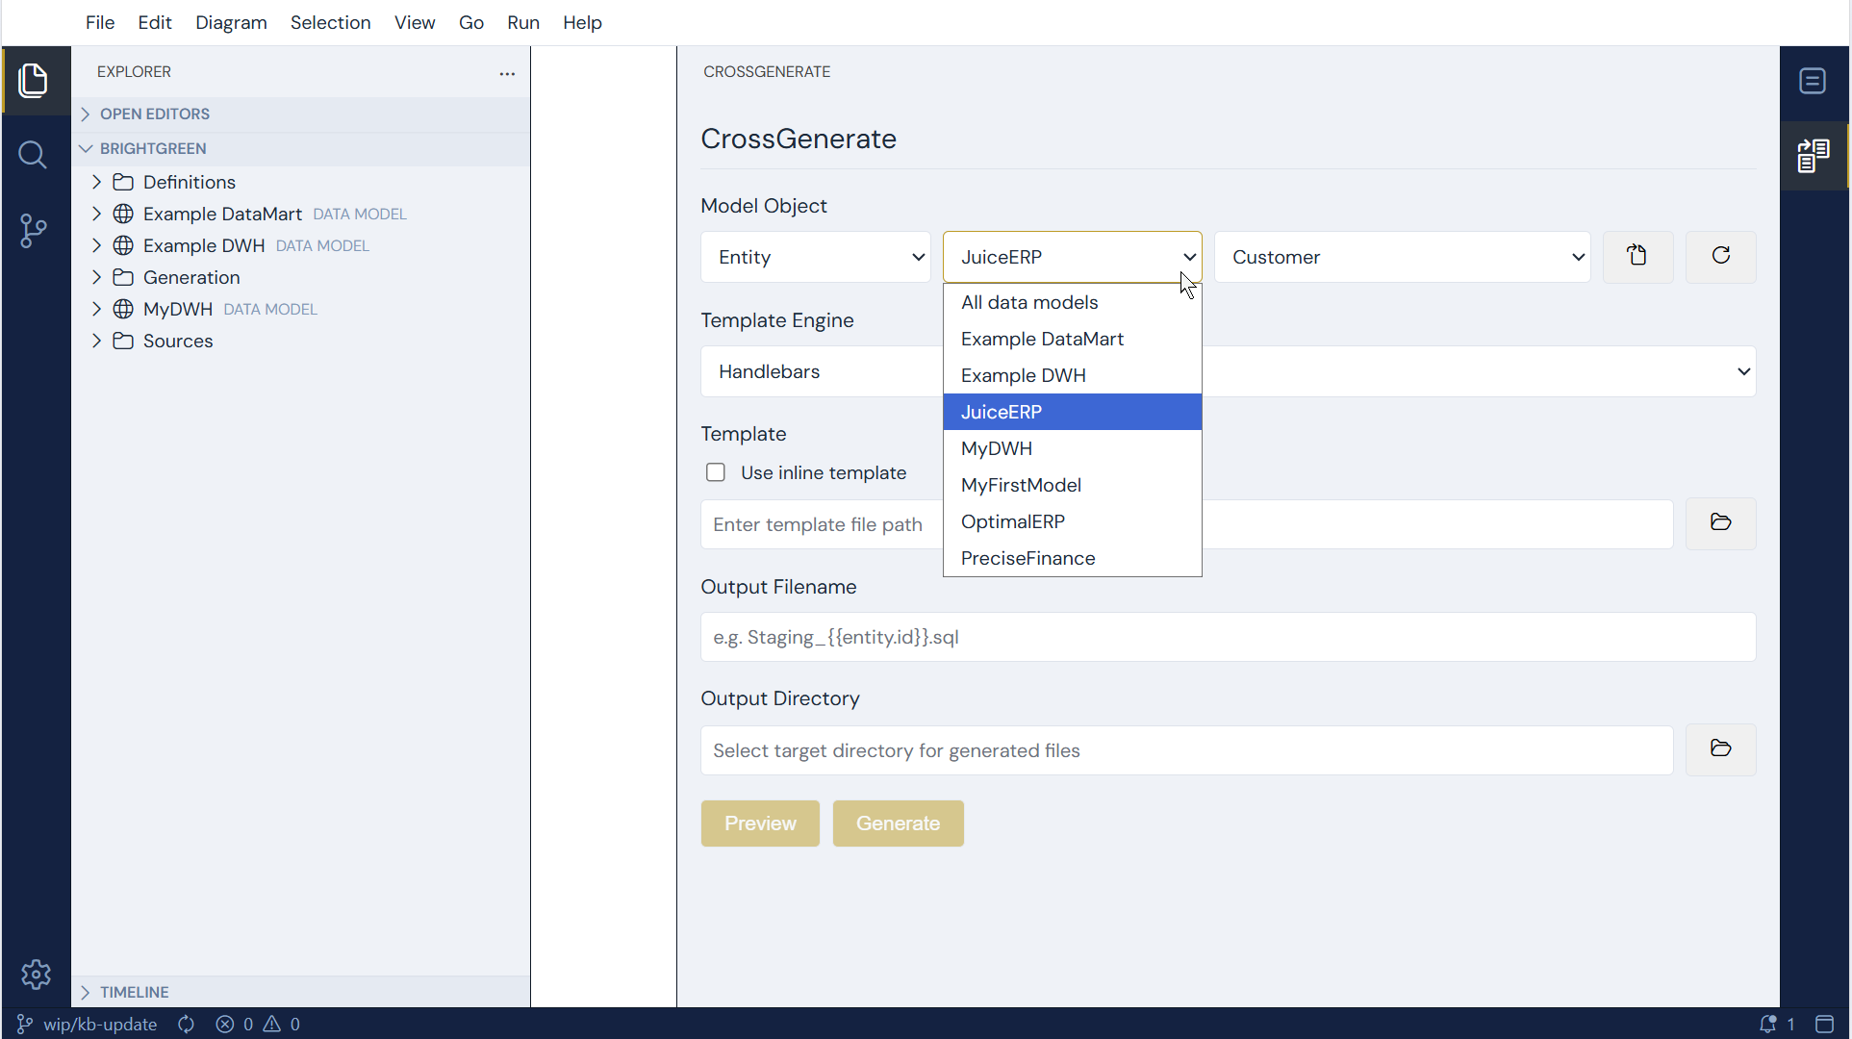Click the CrossGenerate panel icon in right sidebar
This screenshot has width=1852, height=1039.
pyautogui.click(x=1813, y=156)
